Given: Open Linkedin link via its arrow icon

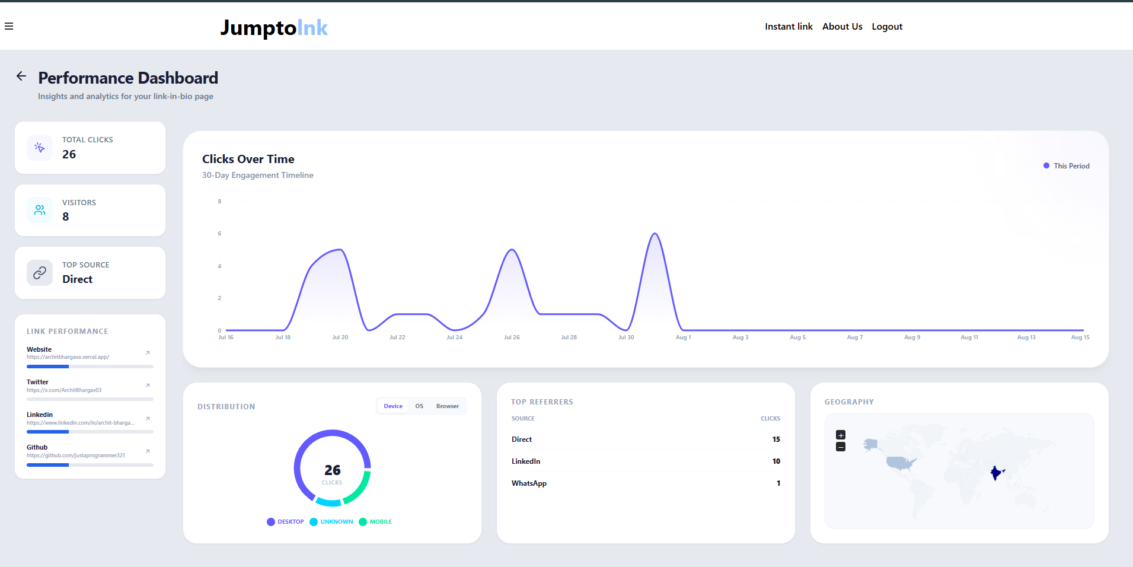Looking at the screenshot, I should pyautogui.click(x=148, y=419).
